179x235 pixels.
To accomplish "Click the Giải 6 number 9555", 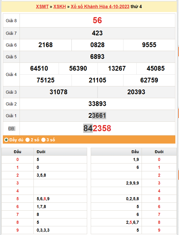I will point(149,45).
